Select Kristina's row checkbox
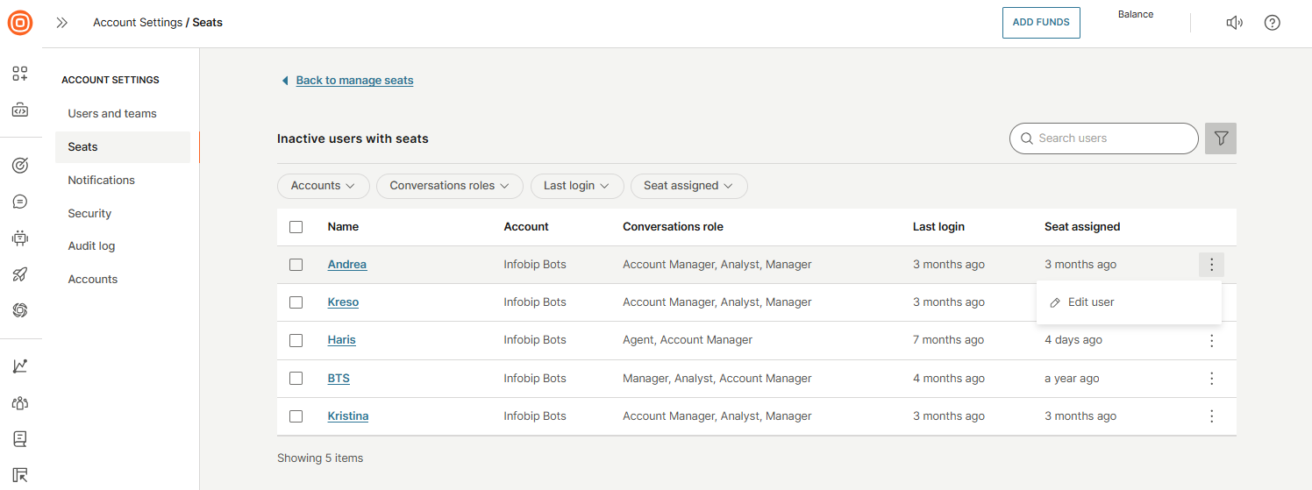 point(296,416)
